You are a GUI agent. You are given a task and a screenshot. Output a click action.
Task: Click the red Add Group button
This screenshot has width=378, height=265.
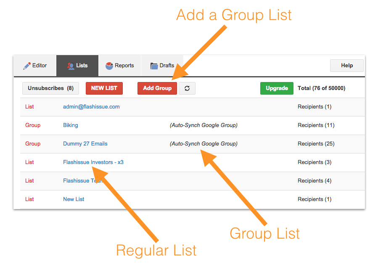157,88
